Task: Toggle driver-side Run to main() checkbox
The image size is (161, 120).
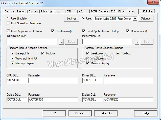Action: pyautogui.click(x=128, y=31)
